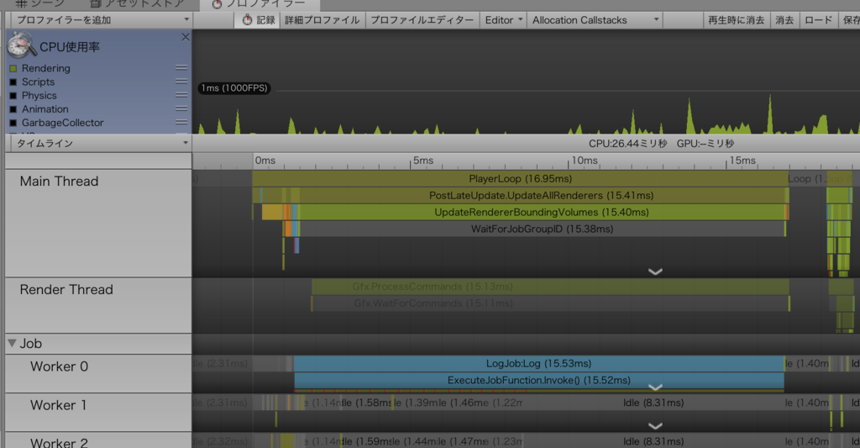Viewport: 860px width, 448px height.
Task: Click the CPU使用率 stopwatch icon
Action: pyautogui.click(x=21, y=45)
